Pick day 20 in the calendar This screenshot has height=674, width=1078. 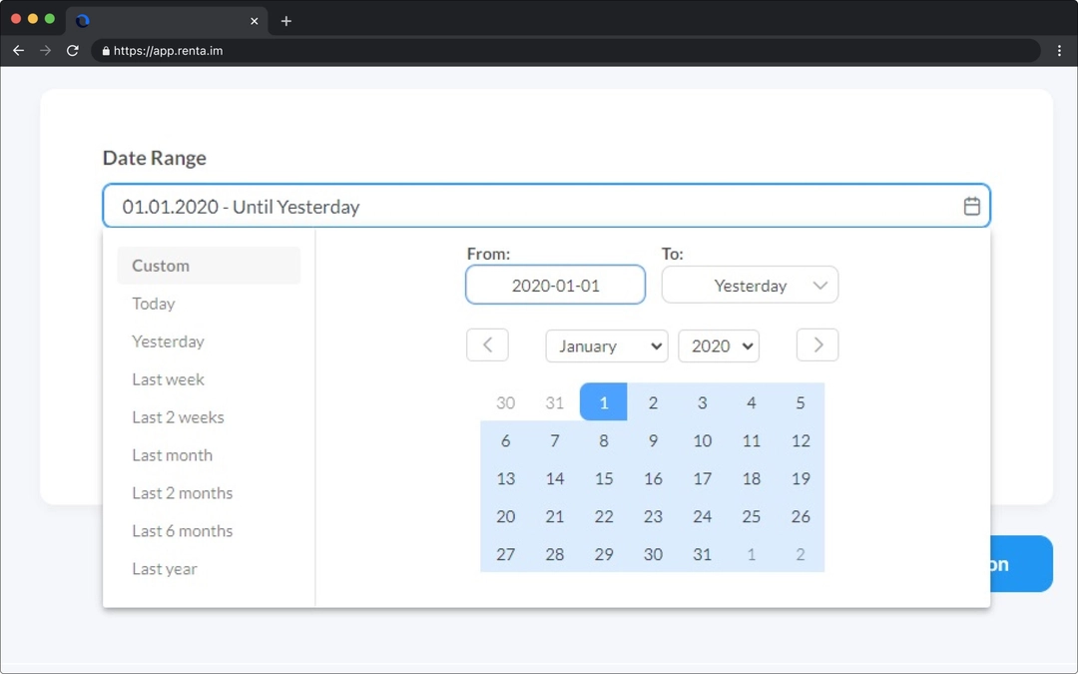[x=505, y=516]
